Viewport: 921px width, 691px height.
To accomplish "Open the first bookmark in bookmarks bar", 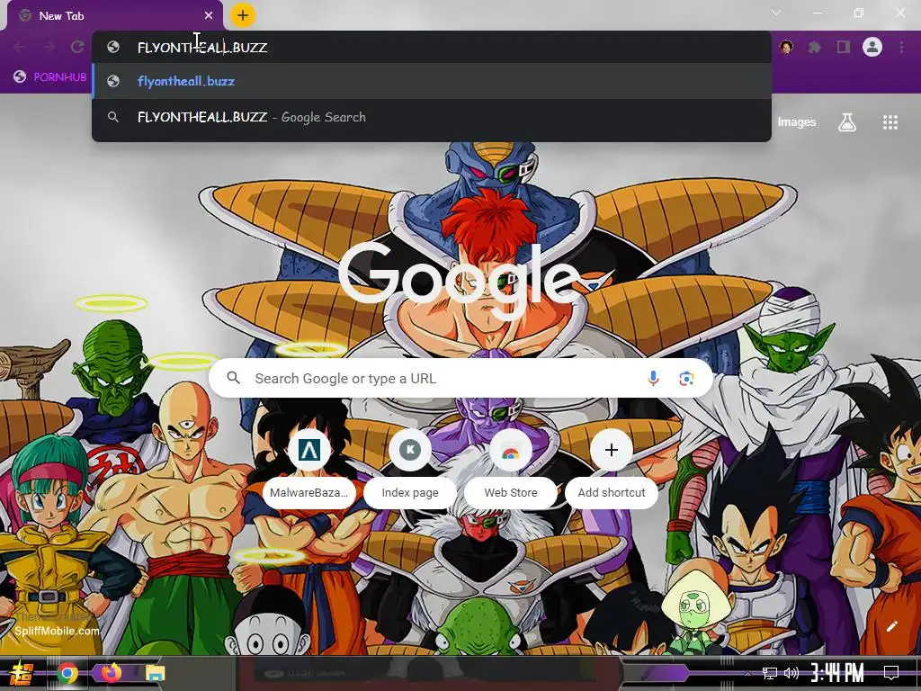I will click(50, 77).
